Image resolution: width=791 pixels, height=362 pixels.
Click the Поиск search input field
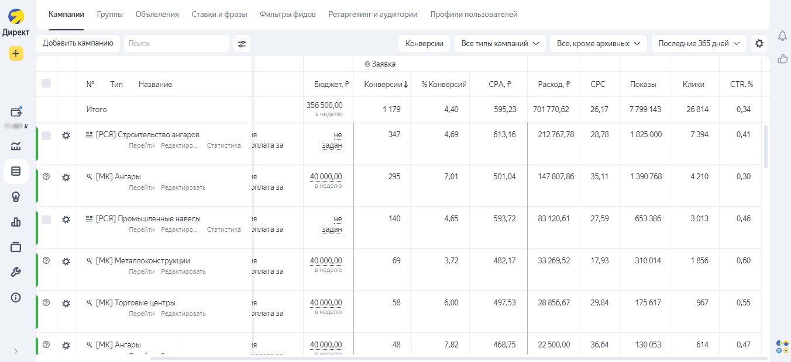point(176,43)
